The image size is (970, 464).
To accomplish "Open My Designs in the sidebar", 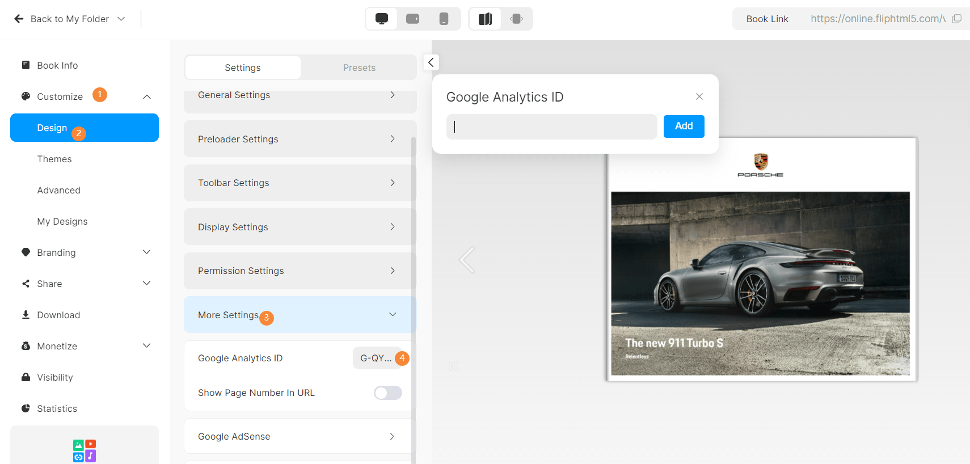I will pyautogui.click(x=62, y=221).
